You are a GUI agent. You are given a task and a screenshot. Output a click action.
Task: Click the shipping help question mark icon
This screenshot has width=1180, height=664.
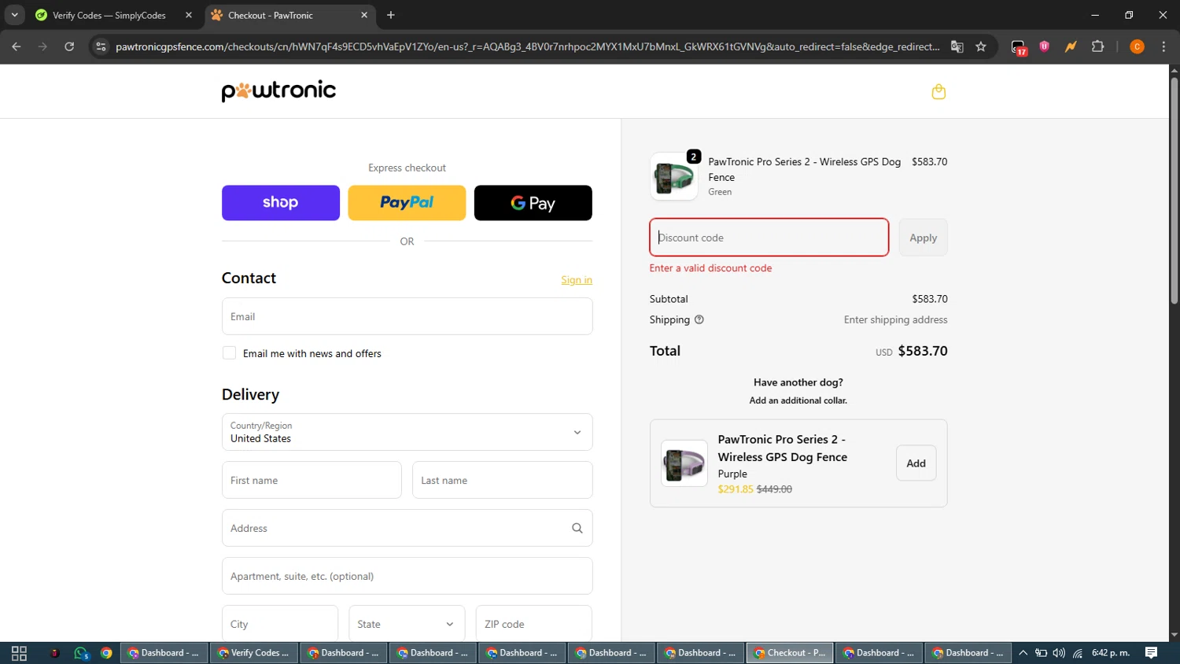coord(699,319)
